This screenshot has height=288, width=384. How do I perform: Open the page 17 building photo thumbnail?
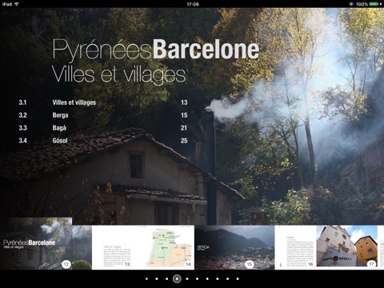coord(346,248)
